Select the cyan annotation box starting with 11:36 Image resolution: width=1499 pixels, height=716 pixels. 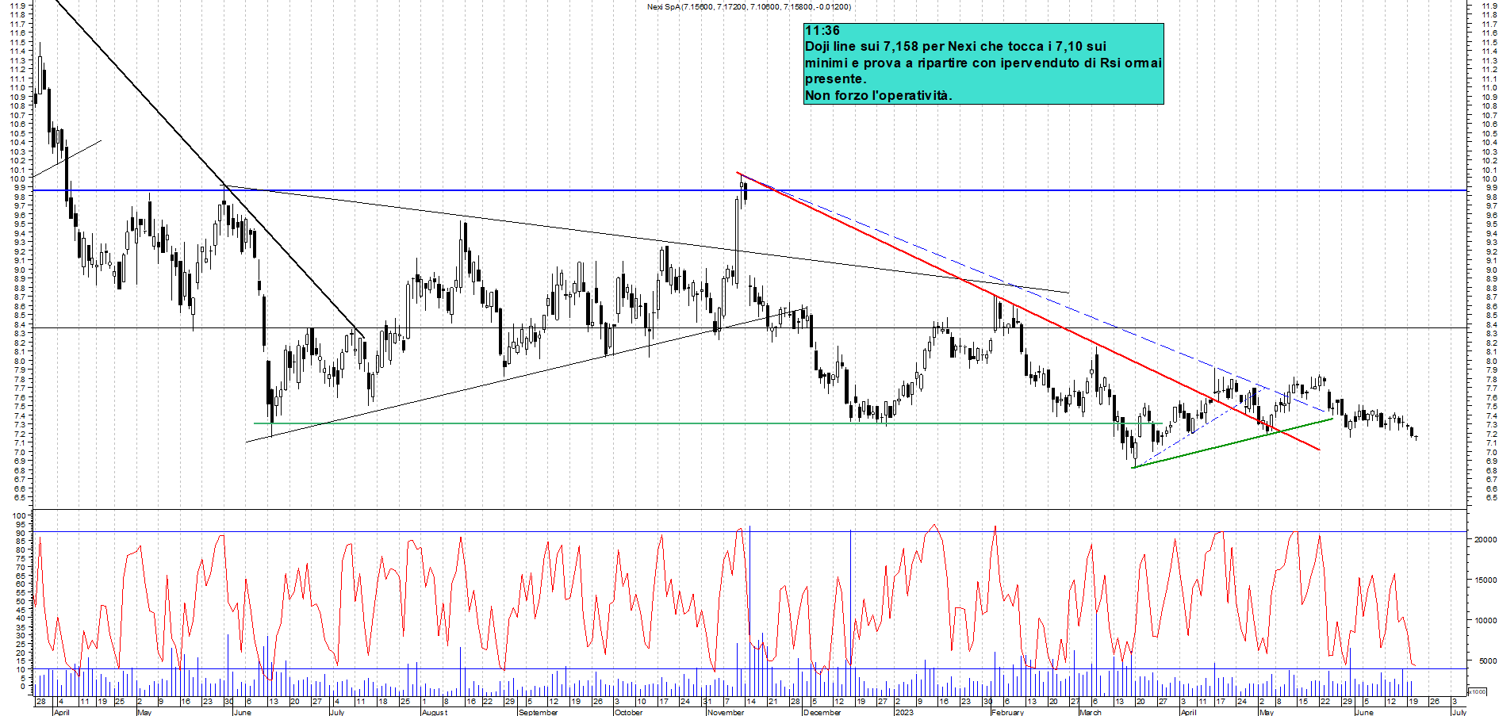pos(983,63)
